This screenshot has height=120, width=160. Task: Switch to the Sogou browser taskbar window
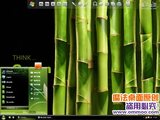(46, 117)
